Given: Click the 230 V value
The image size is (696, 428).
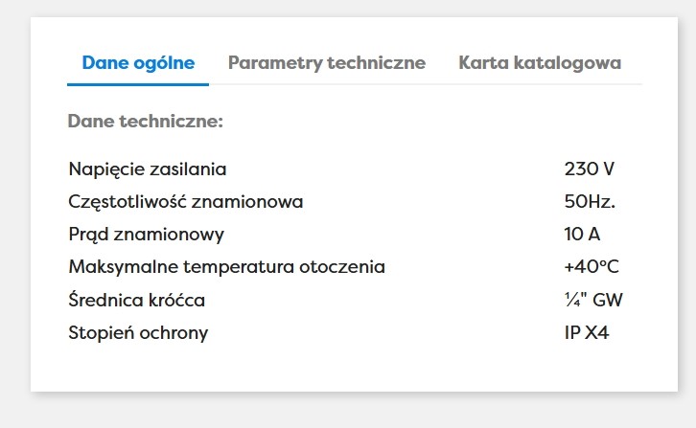Looking at the screenshot, I should (589, 169).
